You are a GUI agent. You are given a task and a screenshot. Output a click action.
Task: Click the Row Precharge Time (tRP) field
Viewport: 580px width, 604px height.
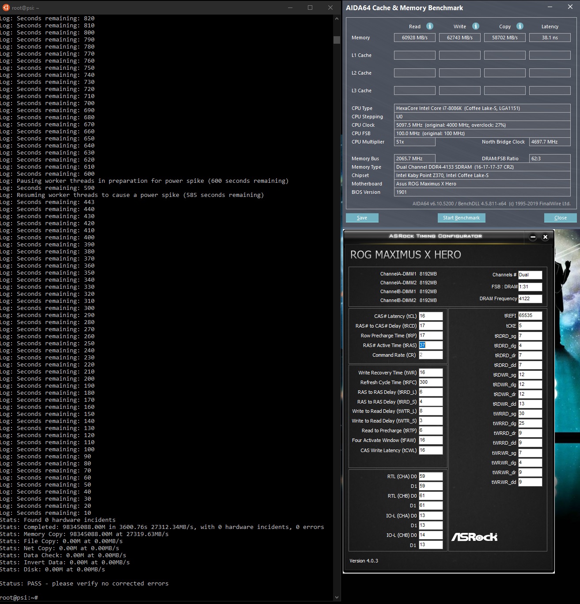pos(431,336)
